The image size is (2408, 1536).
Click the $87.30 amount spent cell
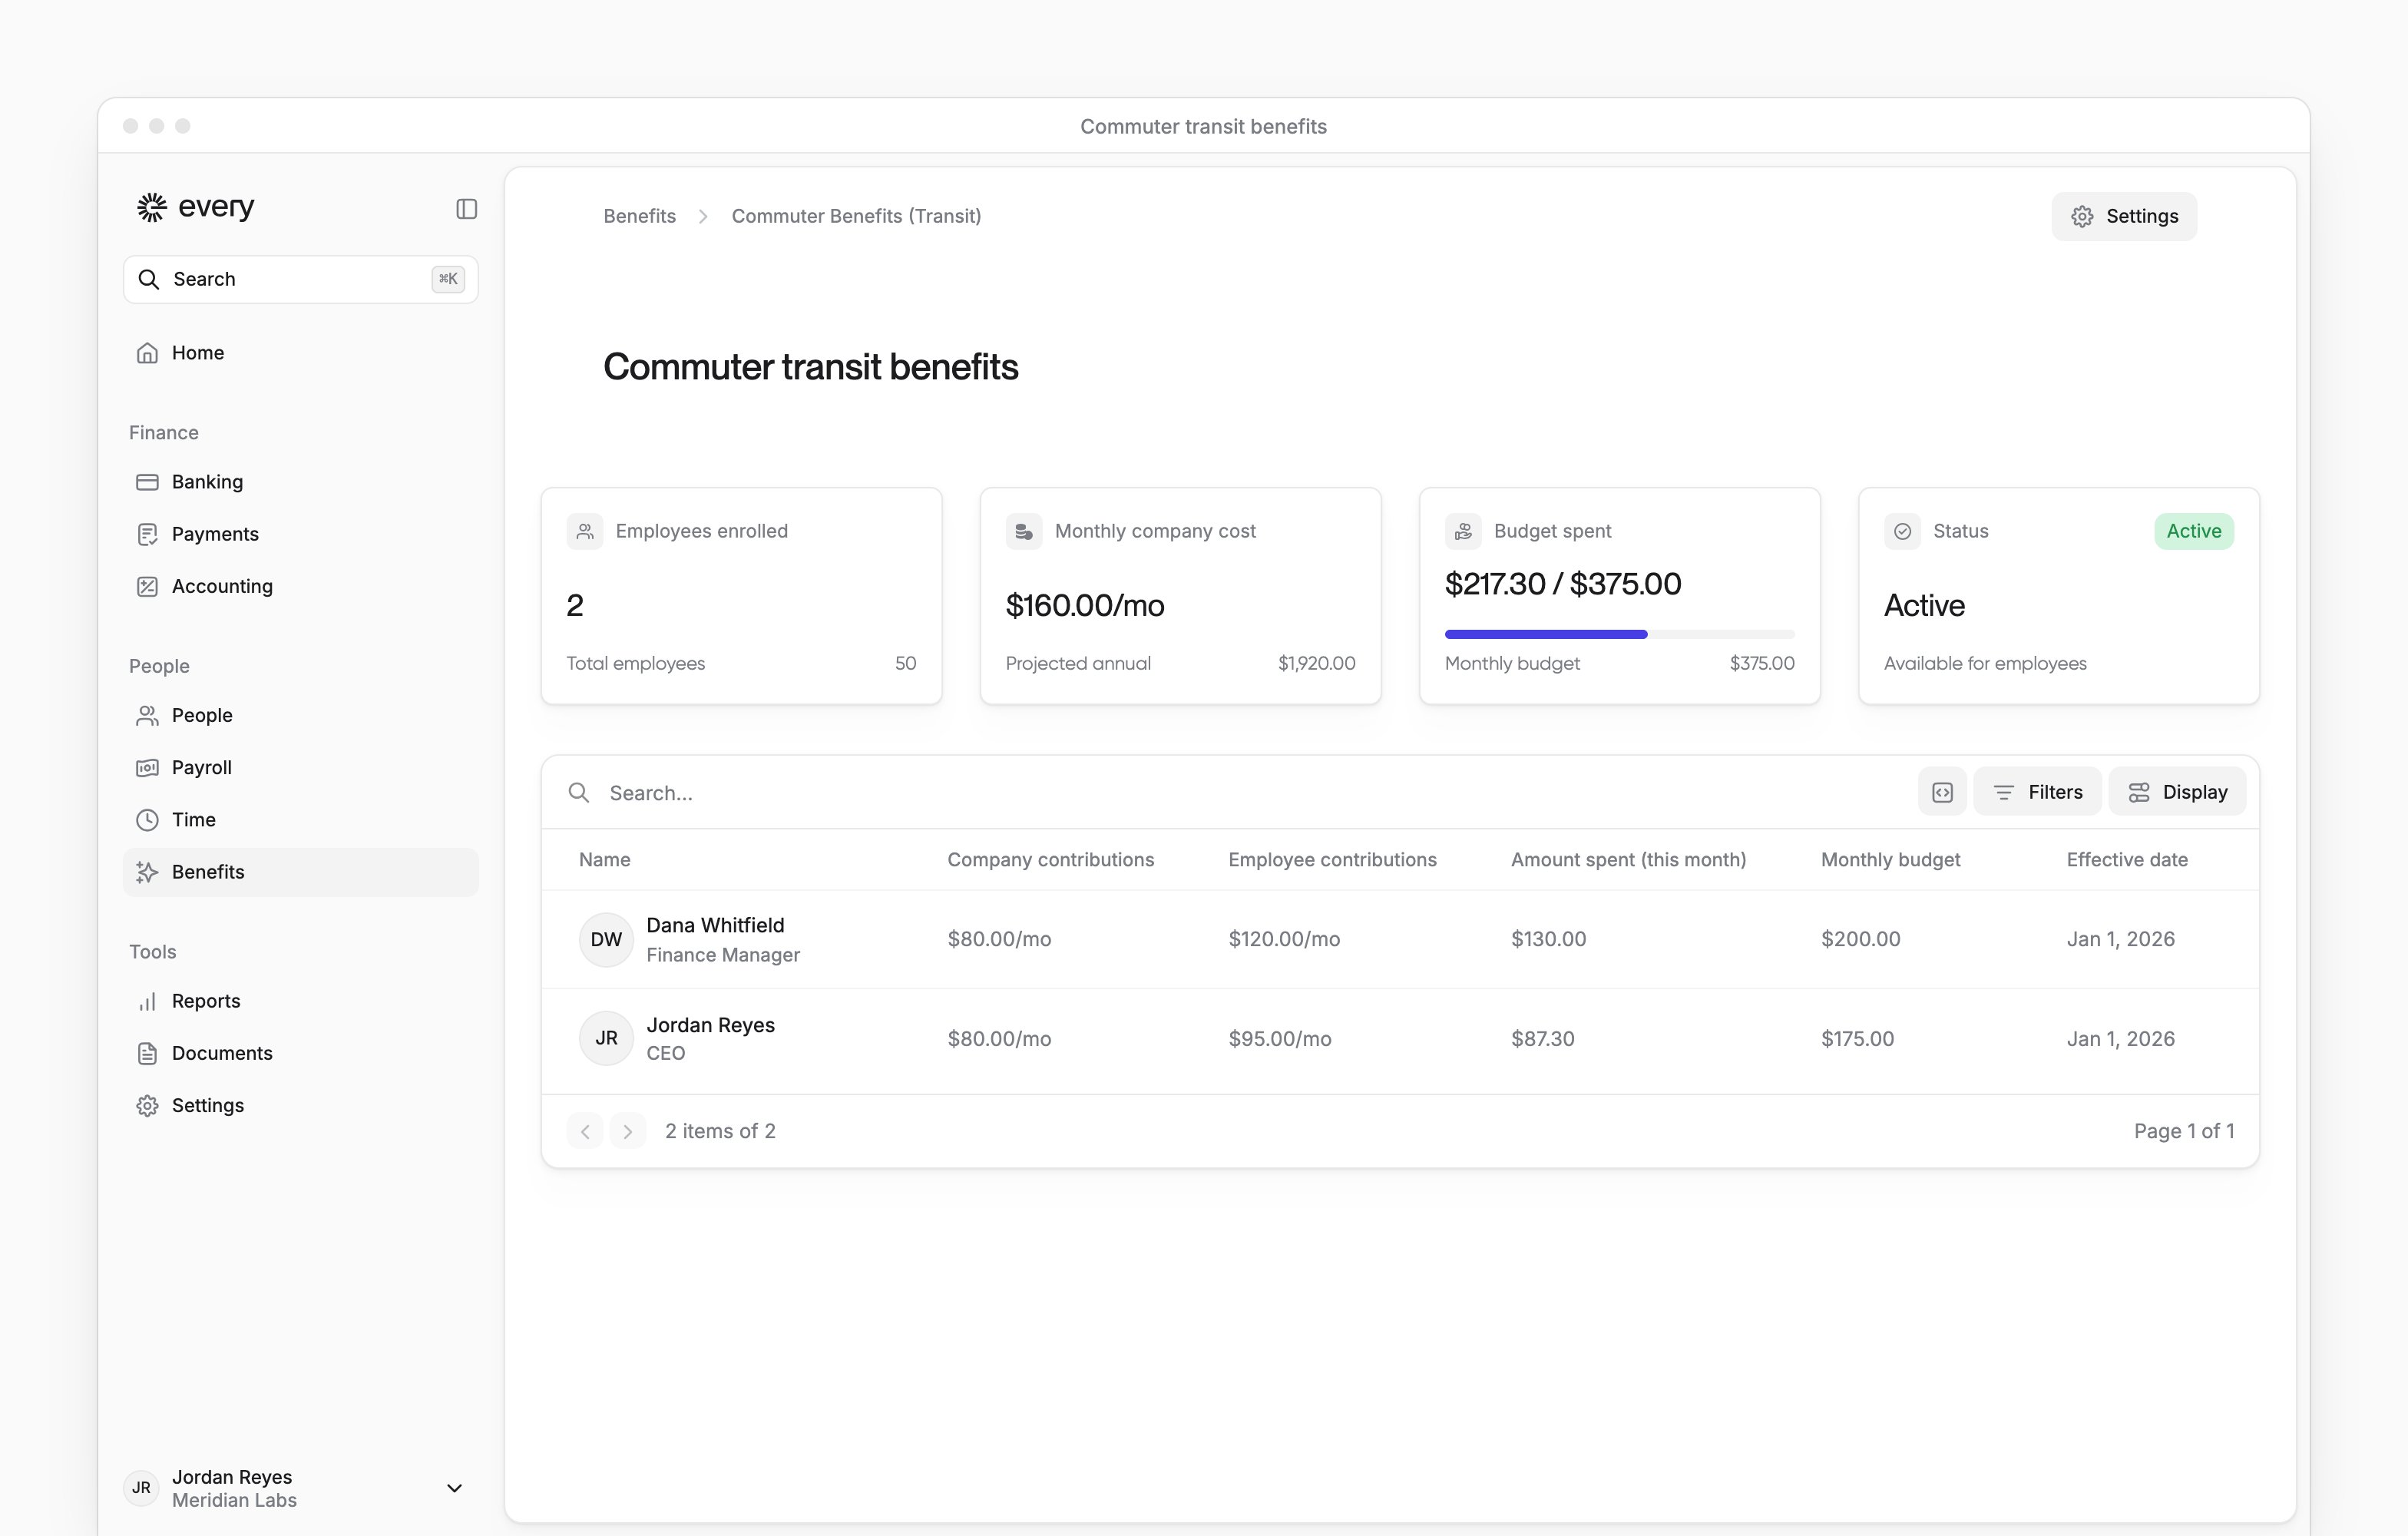click(1542, 1039)
